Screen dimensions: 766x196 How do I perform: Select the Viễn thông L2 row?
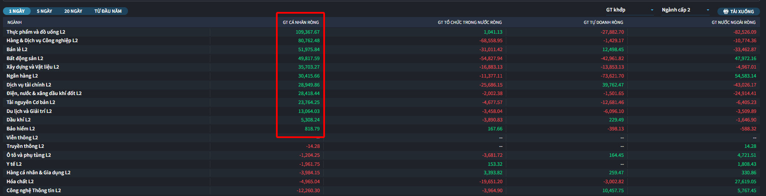(x=22, y=138)
